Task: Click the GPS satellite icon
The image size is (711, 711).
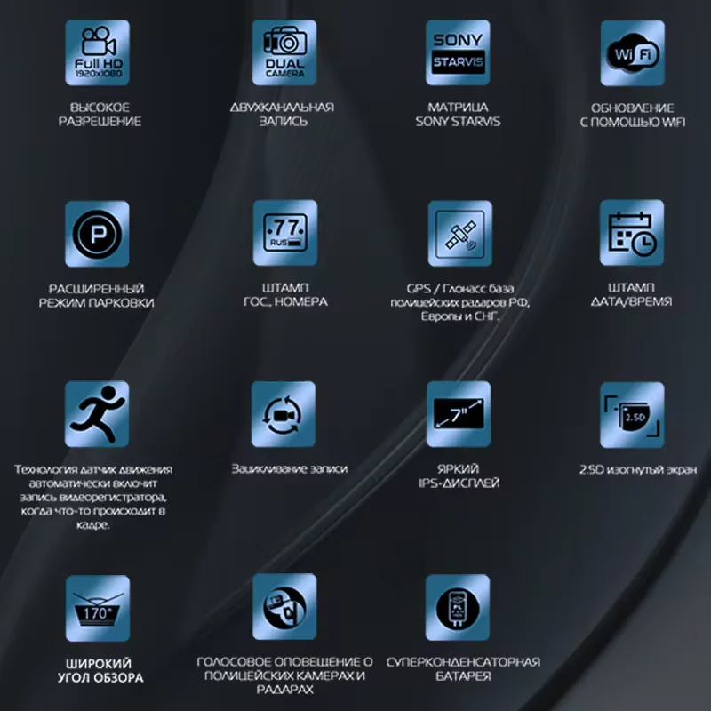Action: tap(460, 233)
